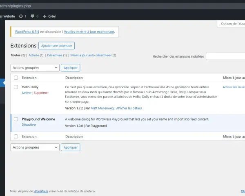Open Afficher les détails for Hello Dolly
Viewport: 245px width, 196px height.
(129, 108)
